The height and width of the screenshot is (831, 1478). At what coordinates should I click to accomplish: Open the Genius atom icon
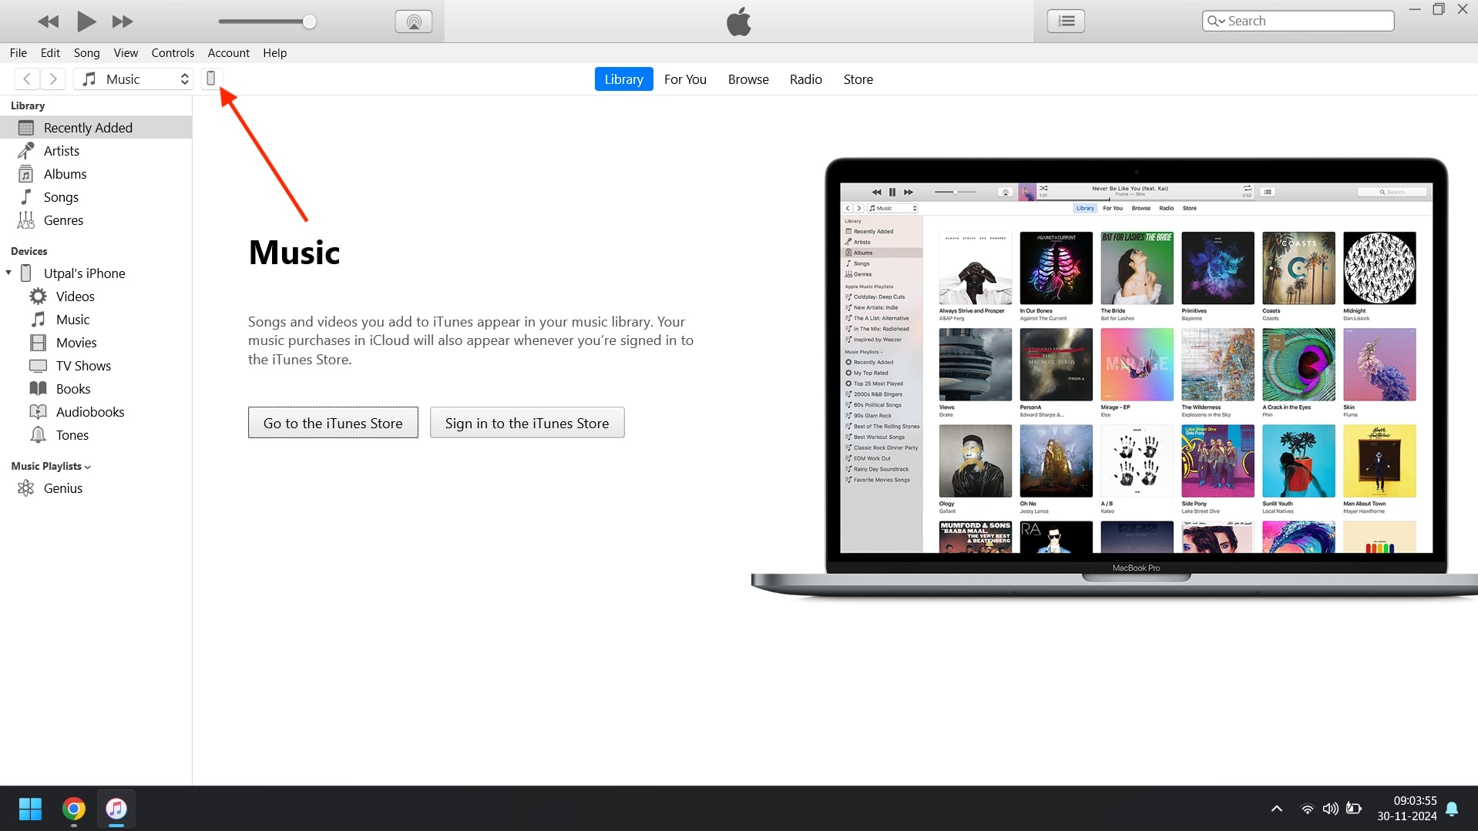pyautogui.click(x=26, y=488)
